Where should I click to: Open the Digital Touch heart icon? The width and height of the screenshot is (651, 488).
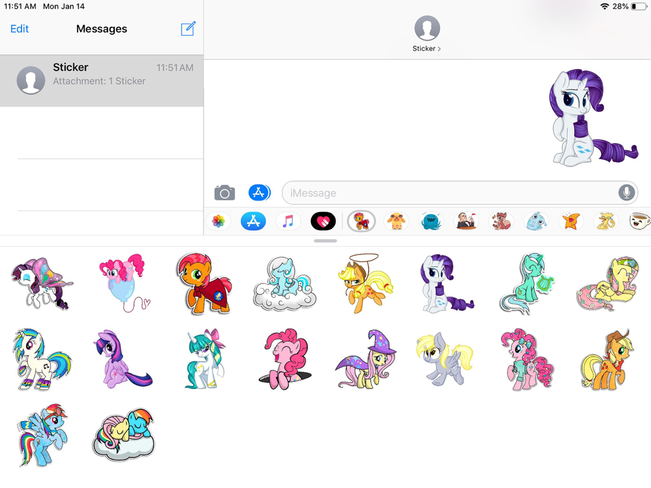323,221
